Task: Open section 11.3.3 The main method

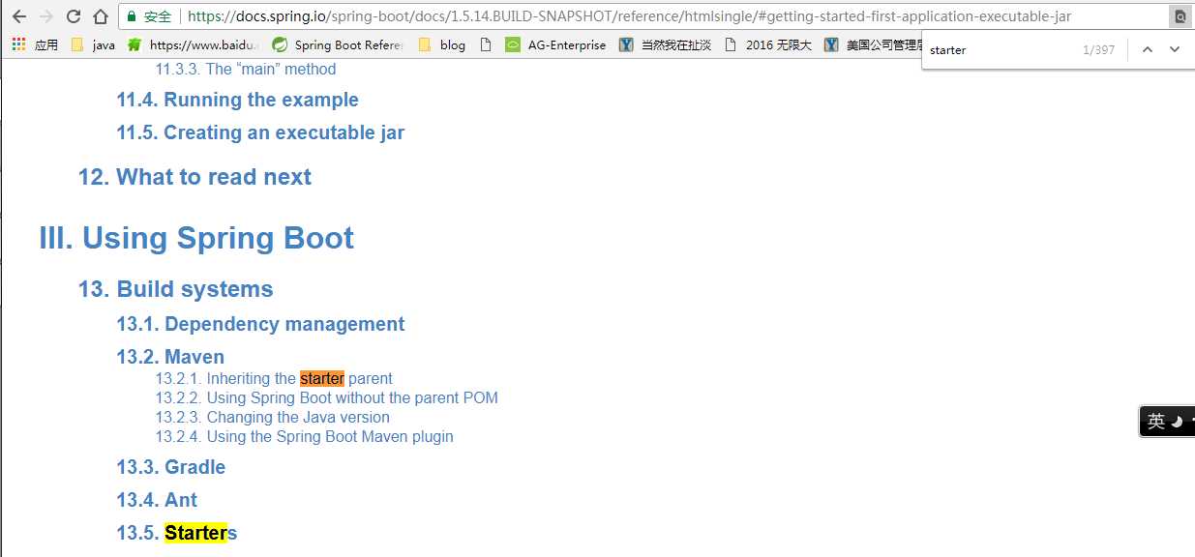Action: (246, 69)
